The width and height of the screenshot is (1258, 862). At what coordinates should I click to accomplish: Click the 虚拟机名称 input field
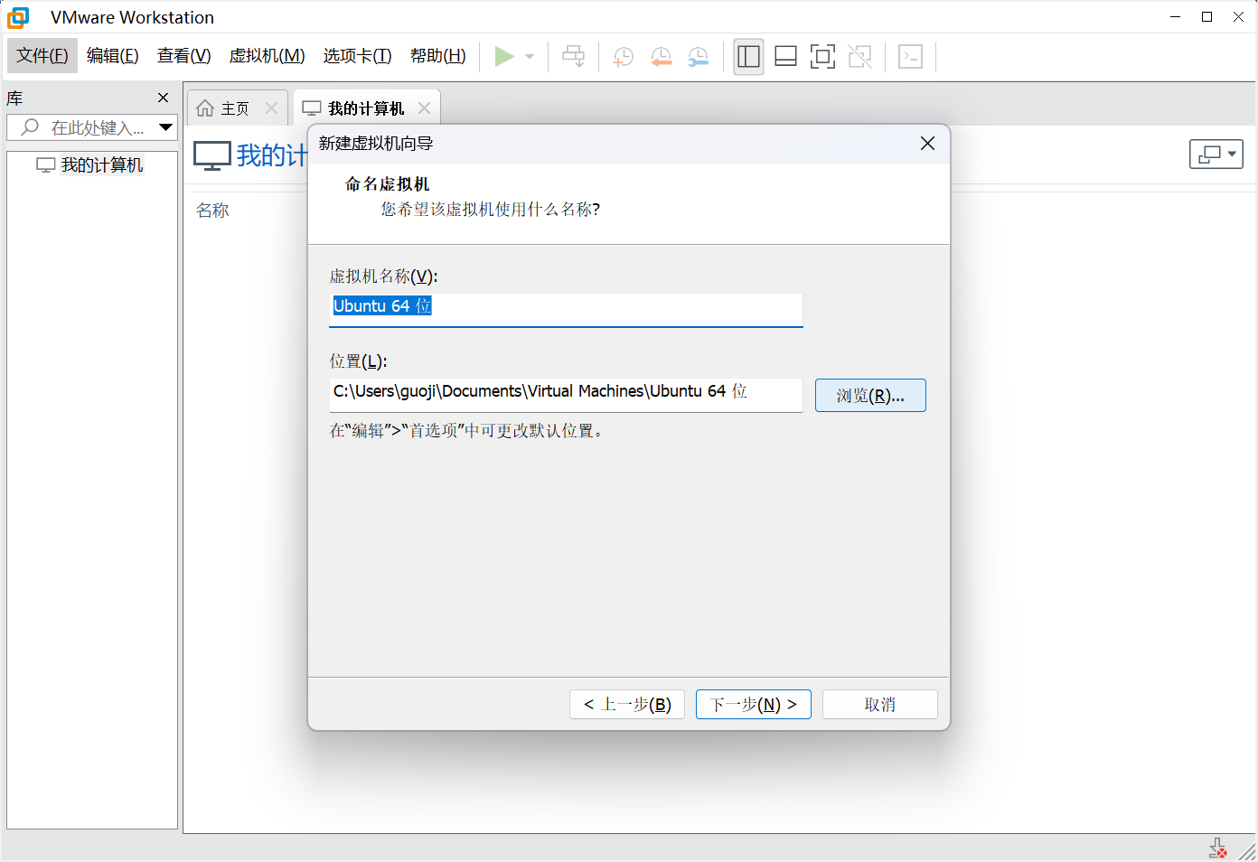(x=566, y=309)
